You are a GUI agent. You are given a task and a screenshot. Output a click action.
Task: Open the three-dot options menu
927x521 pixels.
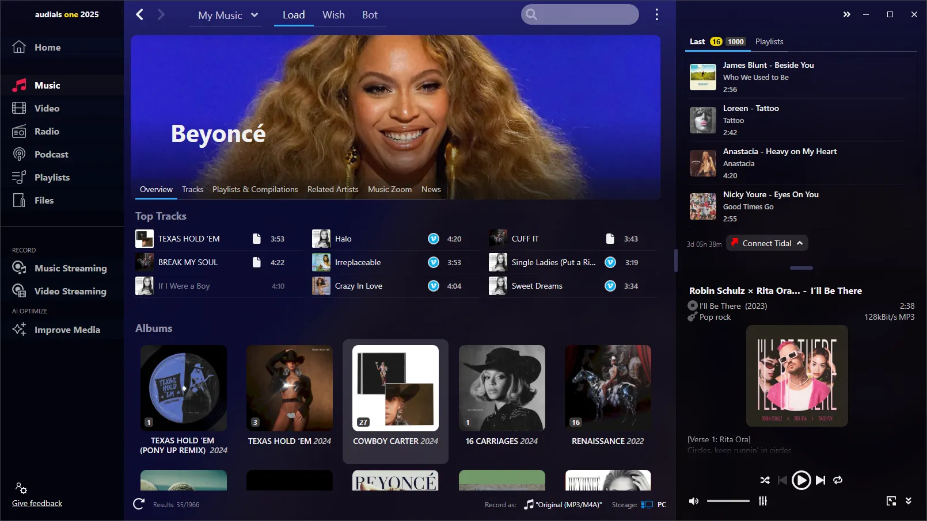(656, 14)
